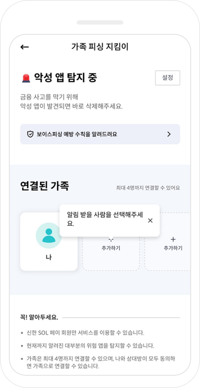200x388 pixels.
Task: Click the 꼭! 알아두세요 notice heading
Action: (x=39, y=318)
